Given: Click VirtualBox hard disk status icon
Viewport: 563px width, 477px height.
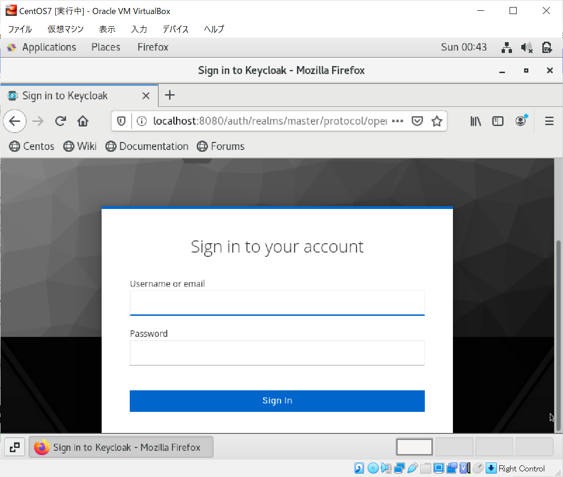Looking at the screenshot, I should pyautogui.click(x=359, y=468).
